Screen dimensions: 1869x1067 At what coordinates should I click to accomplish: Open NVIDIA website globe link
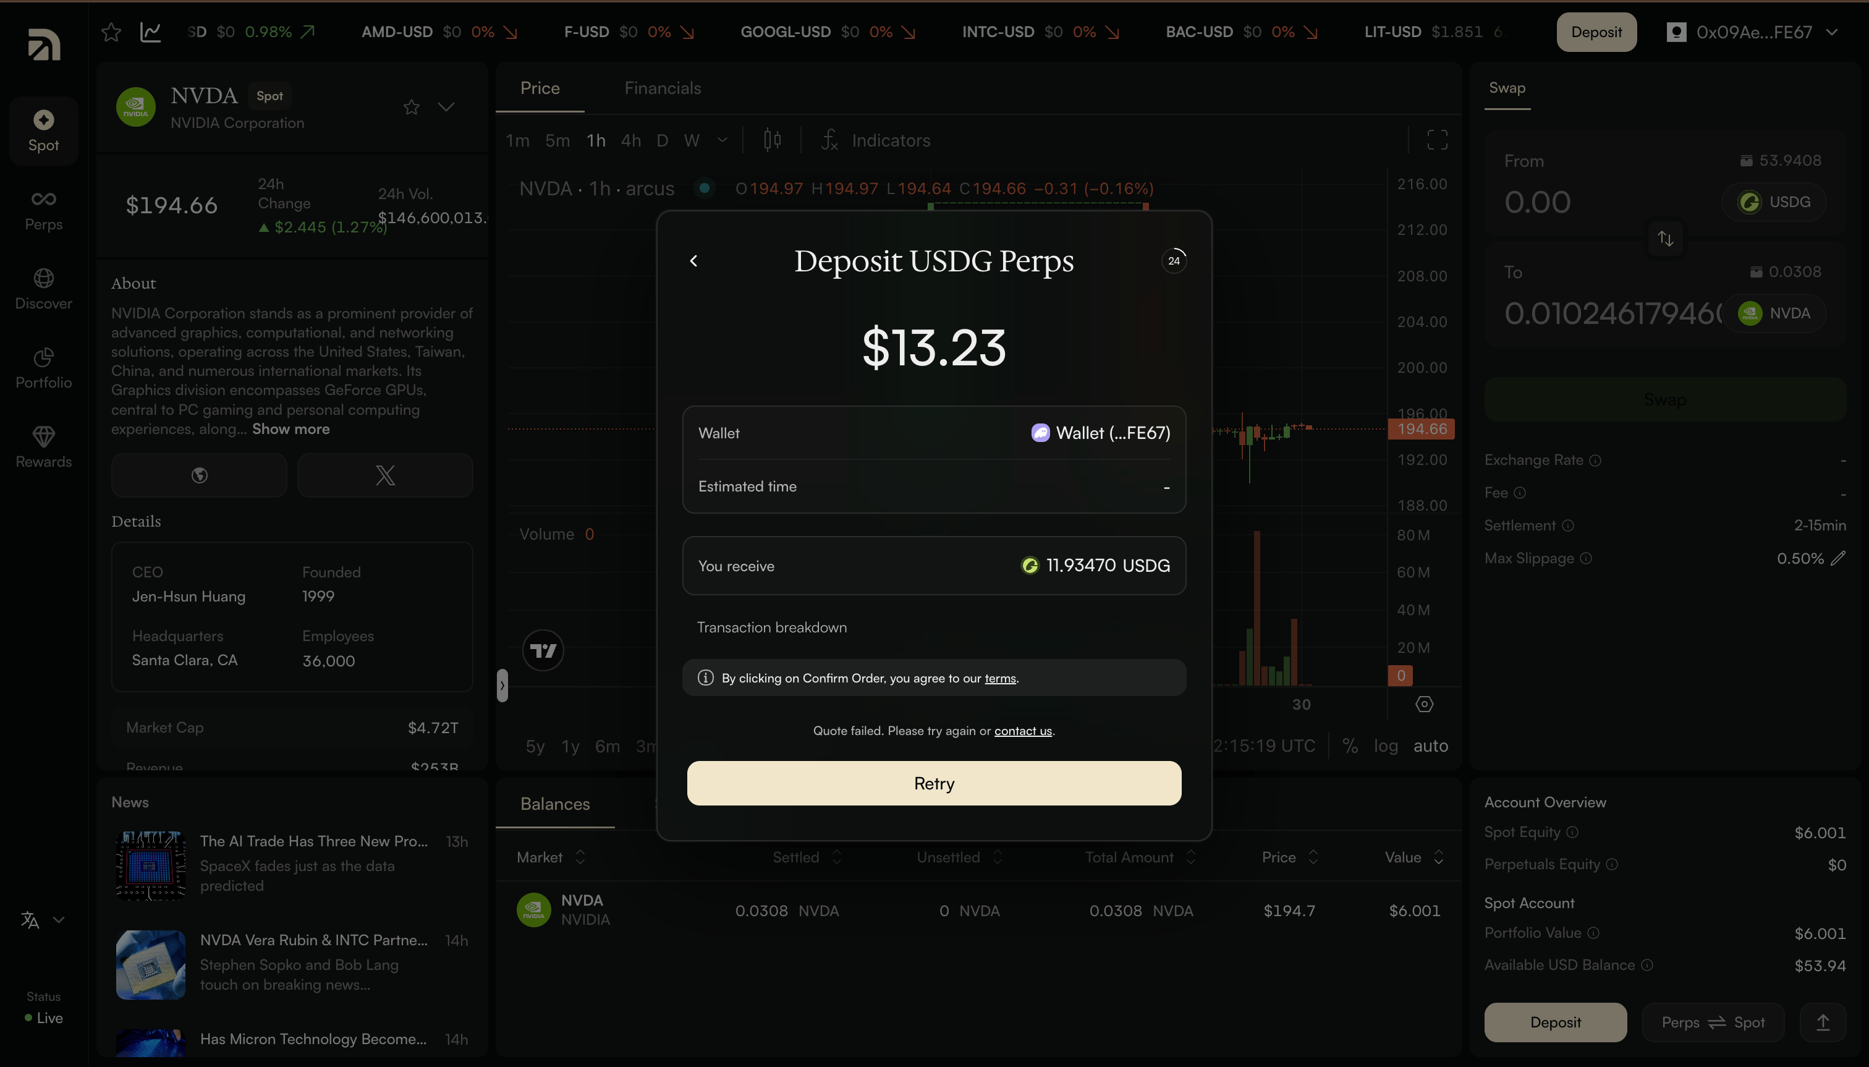[199, 475]
